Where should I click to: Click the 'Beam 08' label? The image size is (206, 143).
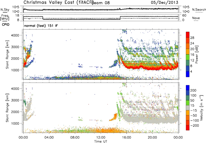point(101,3)
